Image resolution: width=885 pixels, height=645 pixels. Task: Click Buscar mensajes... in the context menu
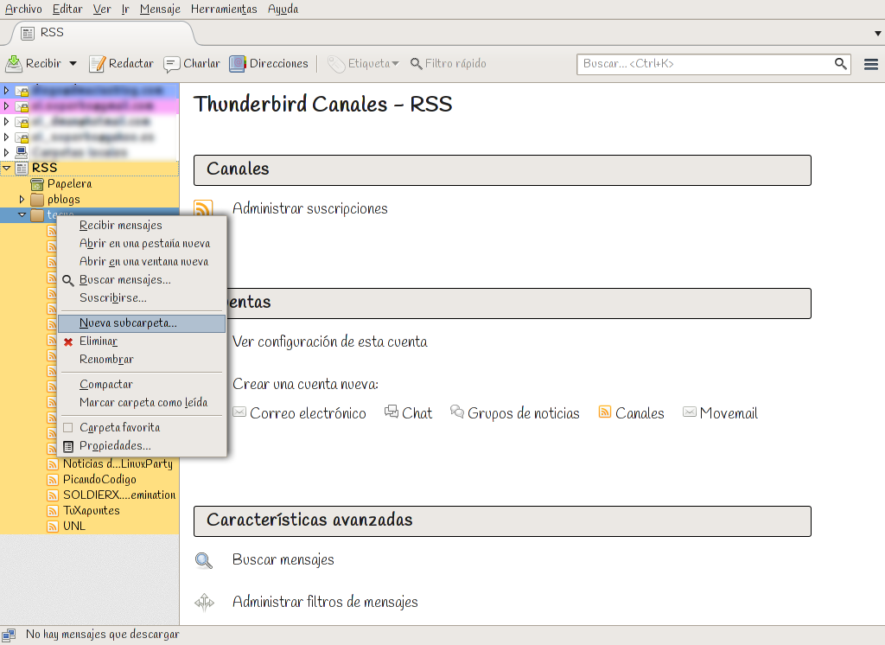142,279
